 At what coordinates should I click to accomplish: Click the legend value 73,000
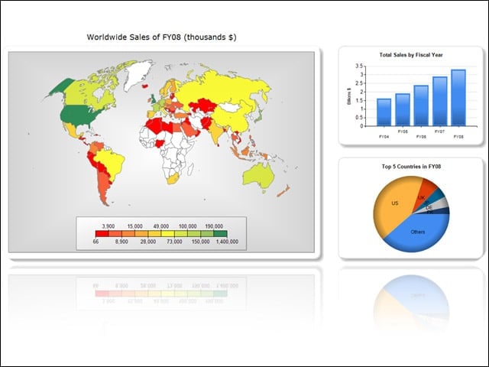pyautogui.click(x=174, y=242)
